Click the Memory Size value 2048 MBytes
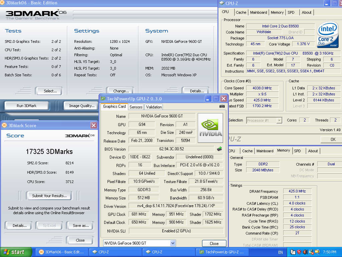 [263, 170]
